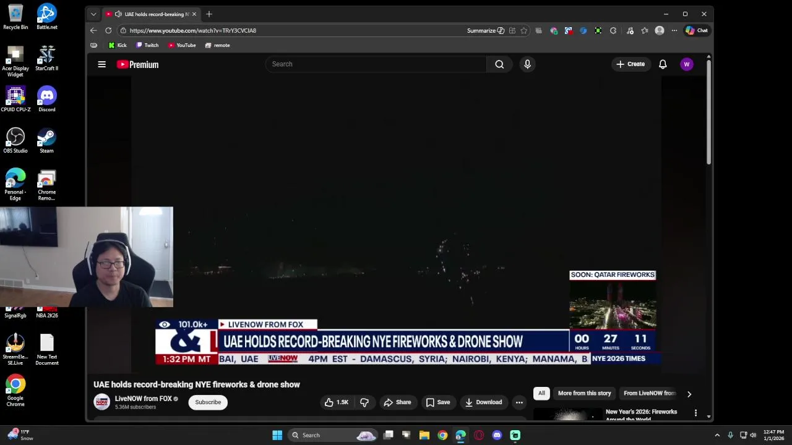The width and height of the screenshot is (792, 445).
Task: Open the Windows Start menu
Action: (x=277, y=435)
